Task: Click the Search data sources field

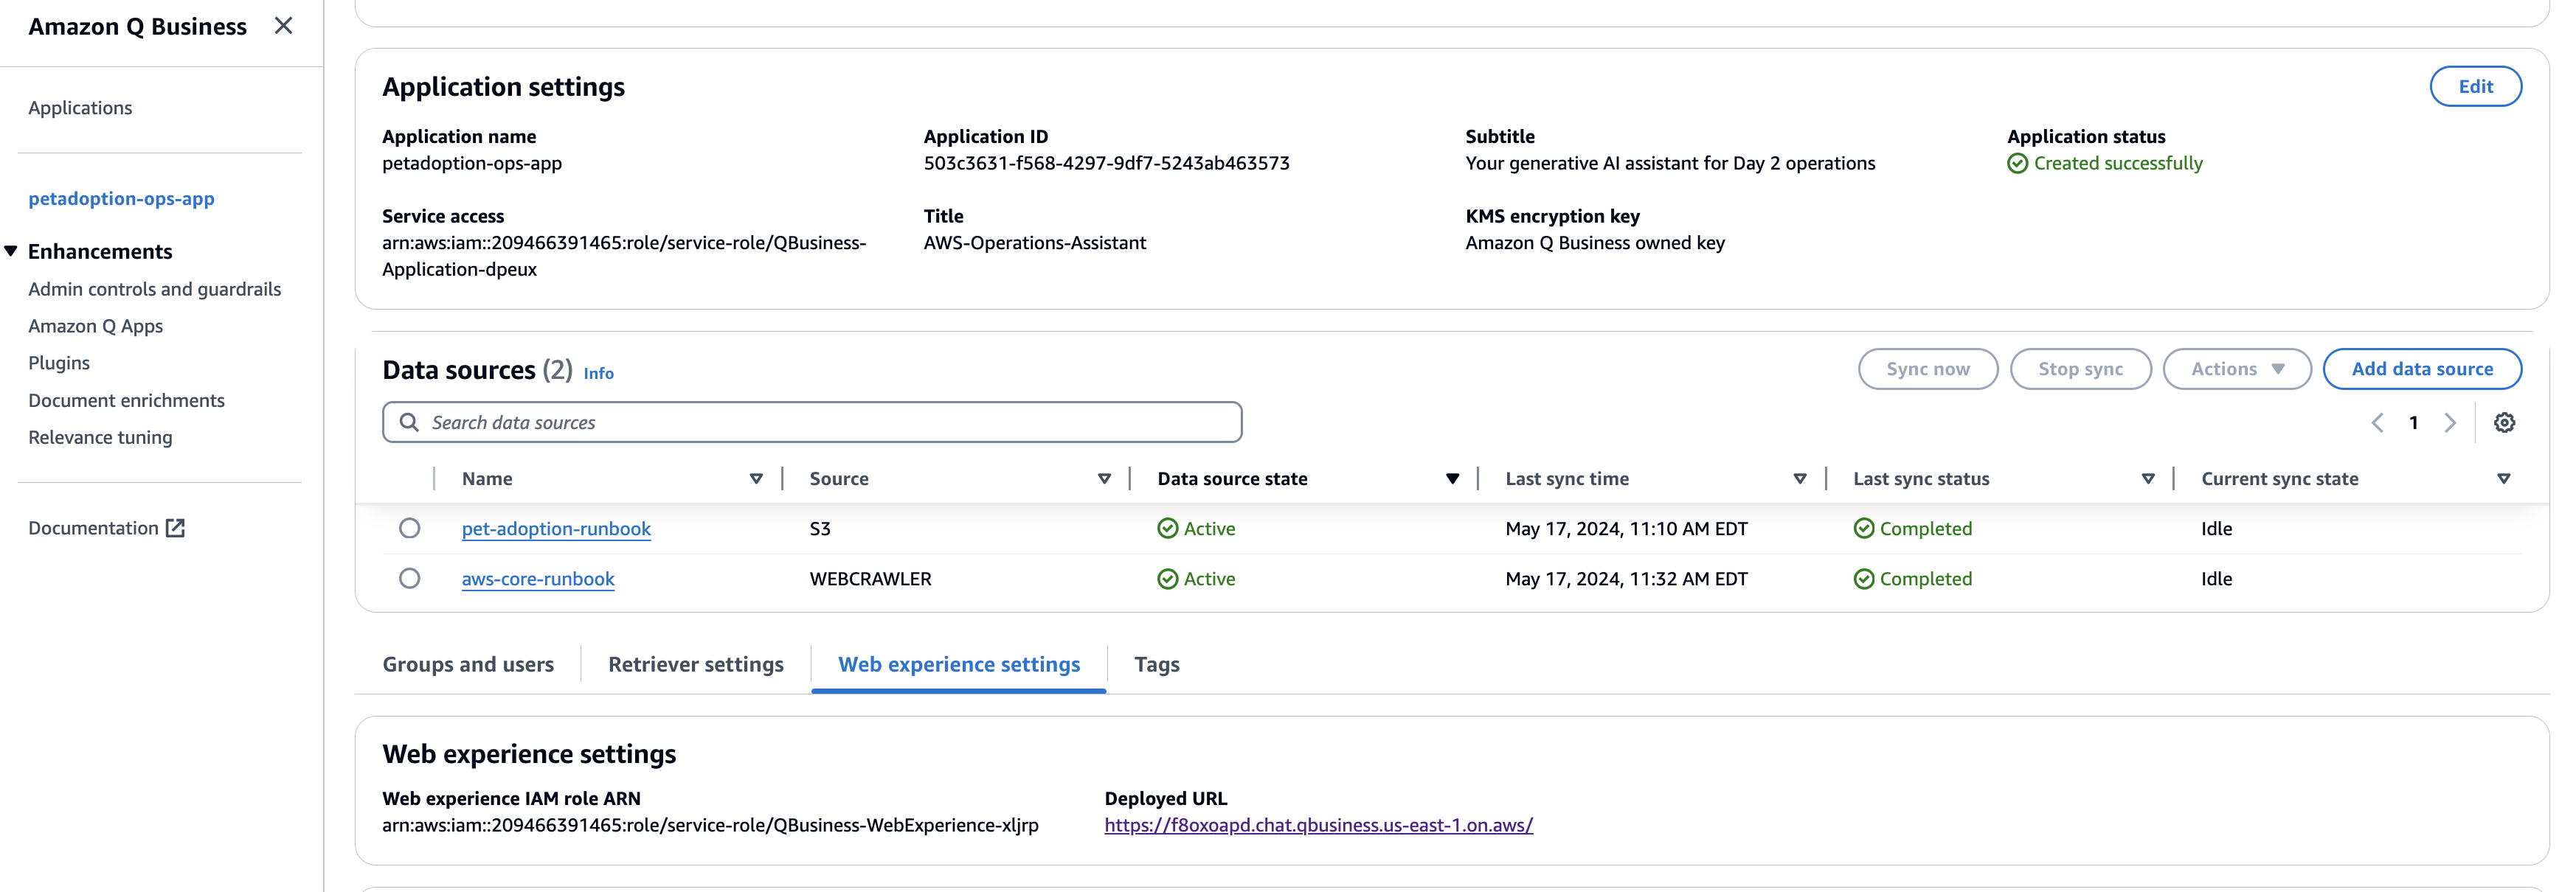Action: [812, 422]
